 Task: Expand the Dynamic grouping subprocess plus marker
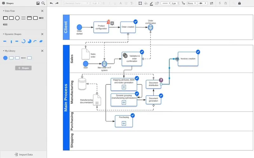pyautogui.click(x=124, y=102)
